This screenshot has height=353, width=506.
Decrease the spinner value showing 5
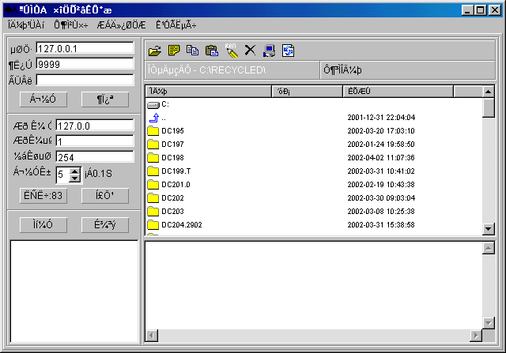coord(74,178)
